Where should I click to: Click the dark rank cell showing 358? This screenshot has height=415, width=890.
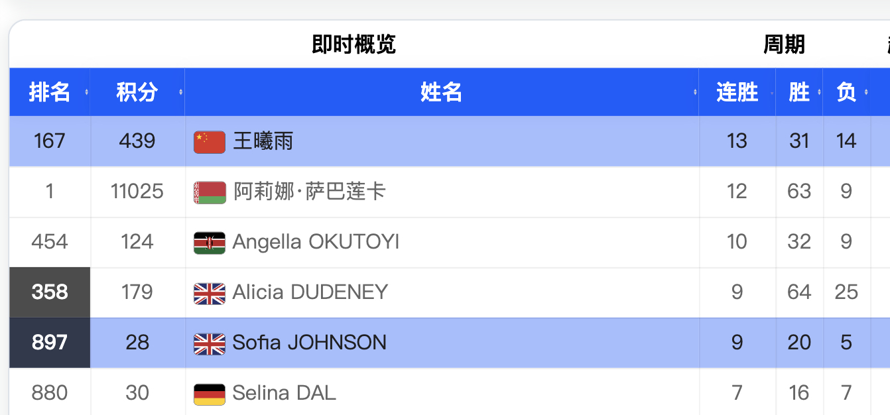[x=50, y=292]
